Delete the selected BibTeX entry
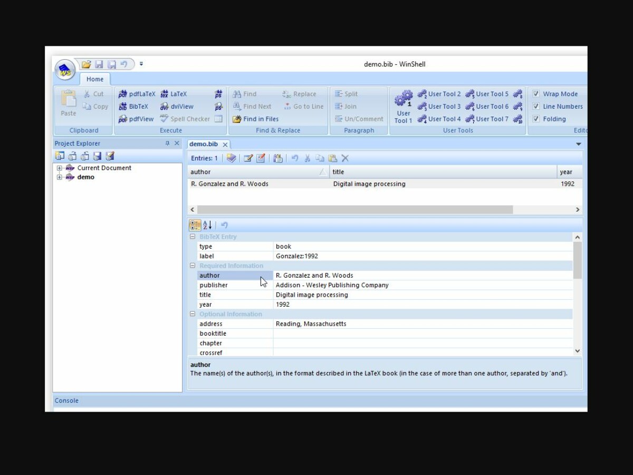 346,158
